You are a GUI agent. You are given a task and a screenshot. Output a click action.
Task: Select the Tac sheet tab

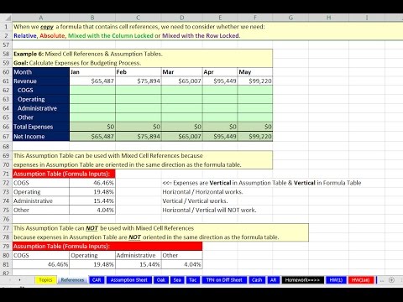coord(193,280)
